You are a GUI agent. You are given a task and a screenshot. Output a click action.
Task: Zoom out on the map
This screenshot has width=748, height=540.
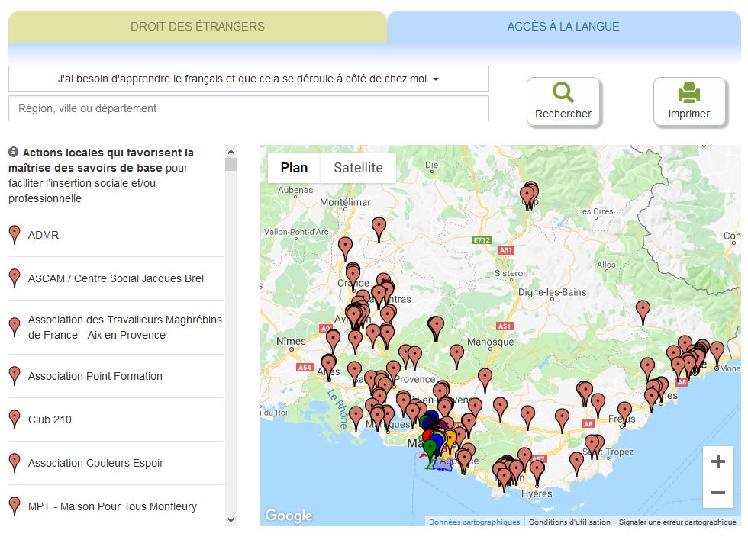click(x=718, y=493)
